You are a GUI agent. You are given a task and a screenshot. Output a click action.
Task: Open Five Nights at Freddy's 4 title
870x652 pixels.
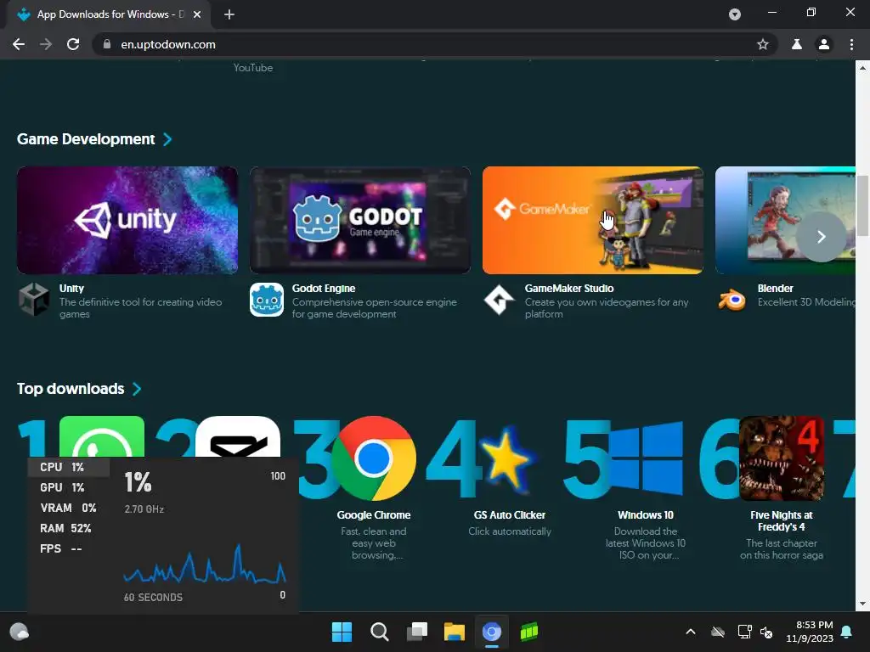[782, 521]
